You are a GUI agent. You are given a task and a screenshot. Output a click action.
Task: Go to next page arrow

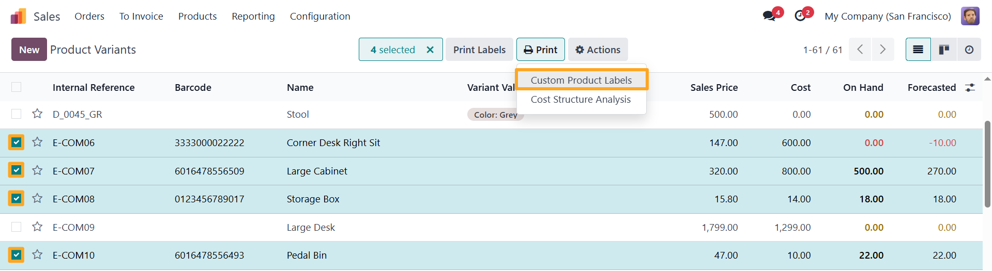click(x=883, y=50)
